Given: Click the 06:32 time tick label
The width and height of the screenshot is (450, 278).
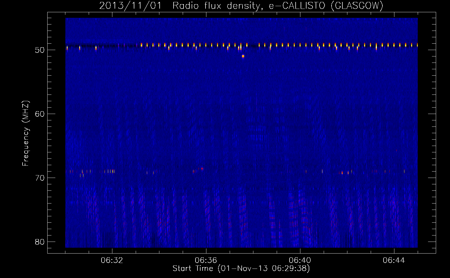Looking at the screenshot, I should [x=112, y=260].
